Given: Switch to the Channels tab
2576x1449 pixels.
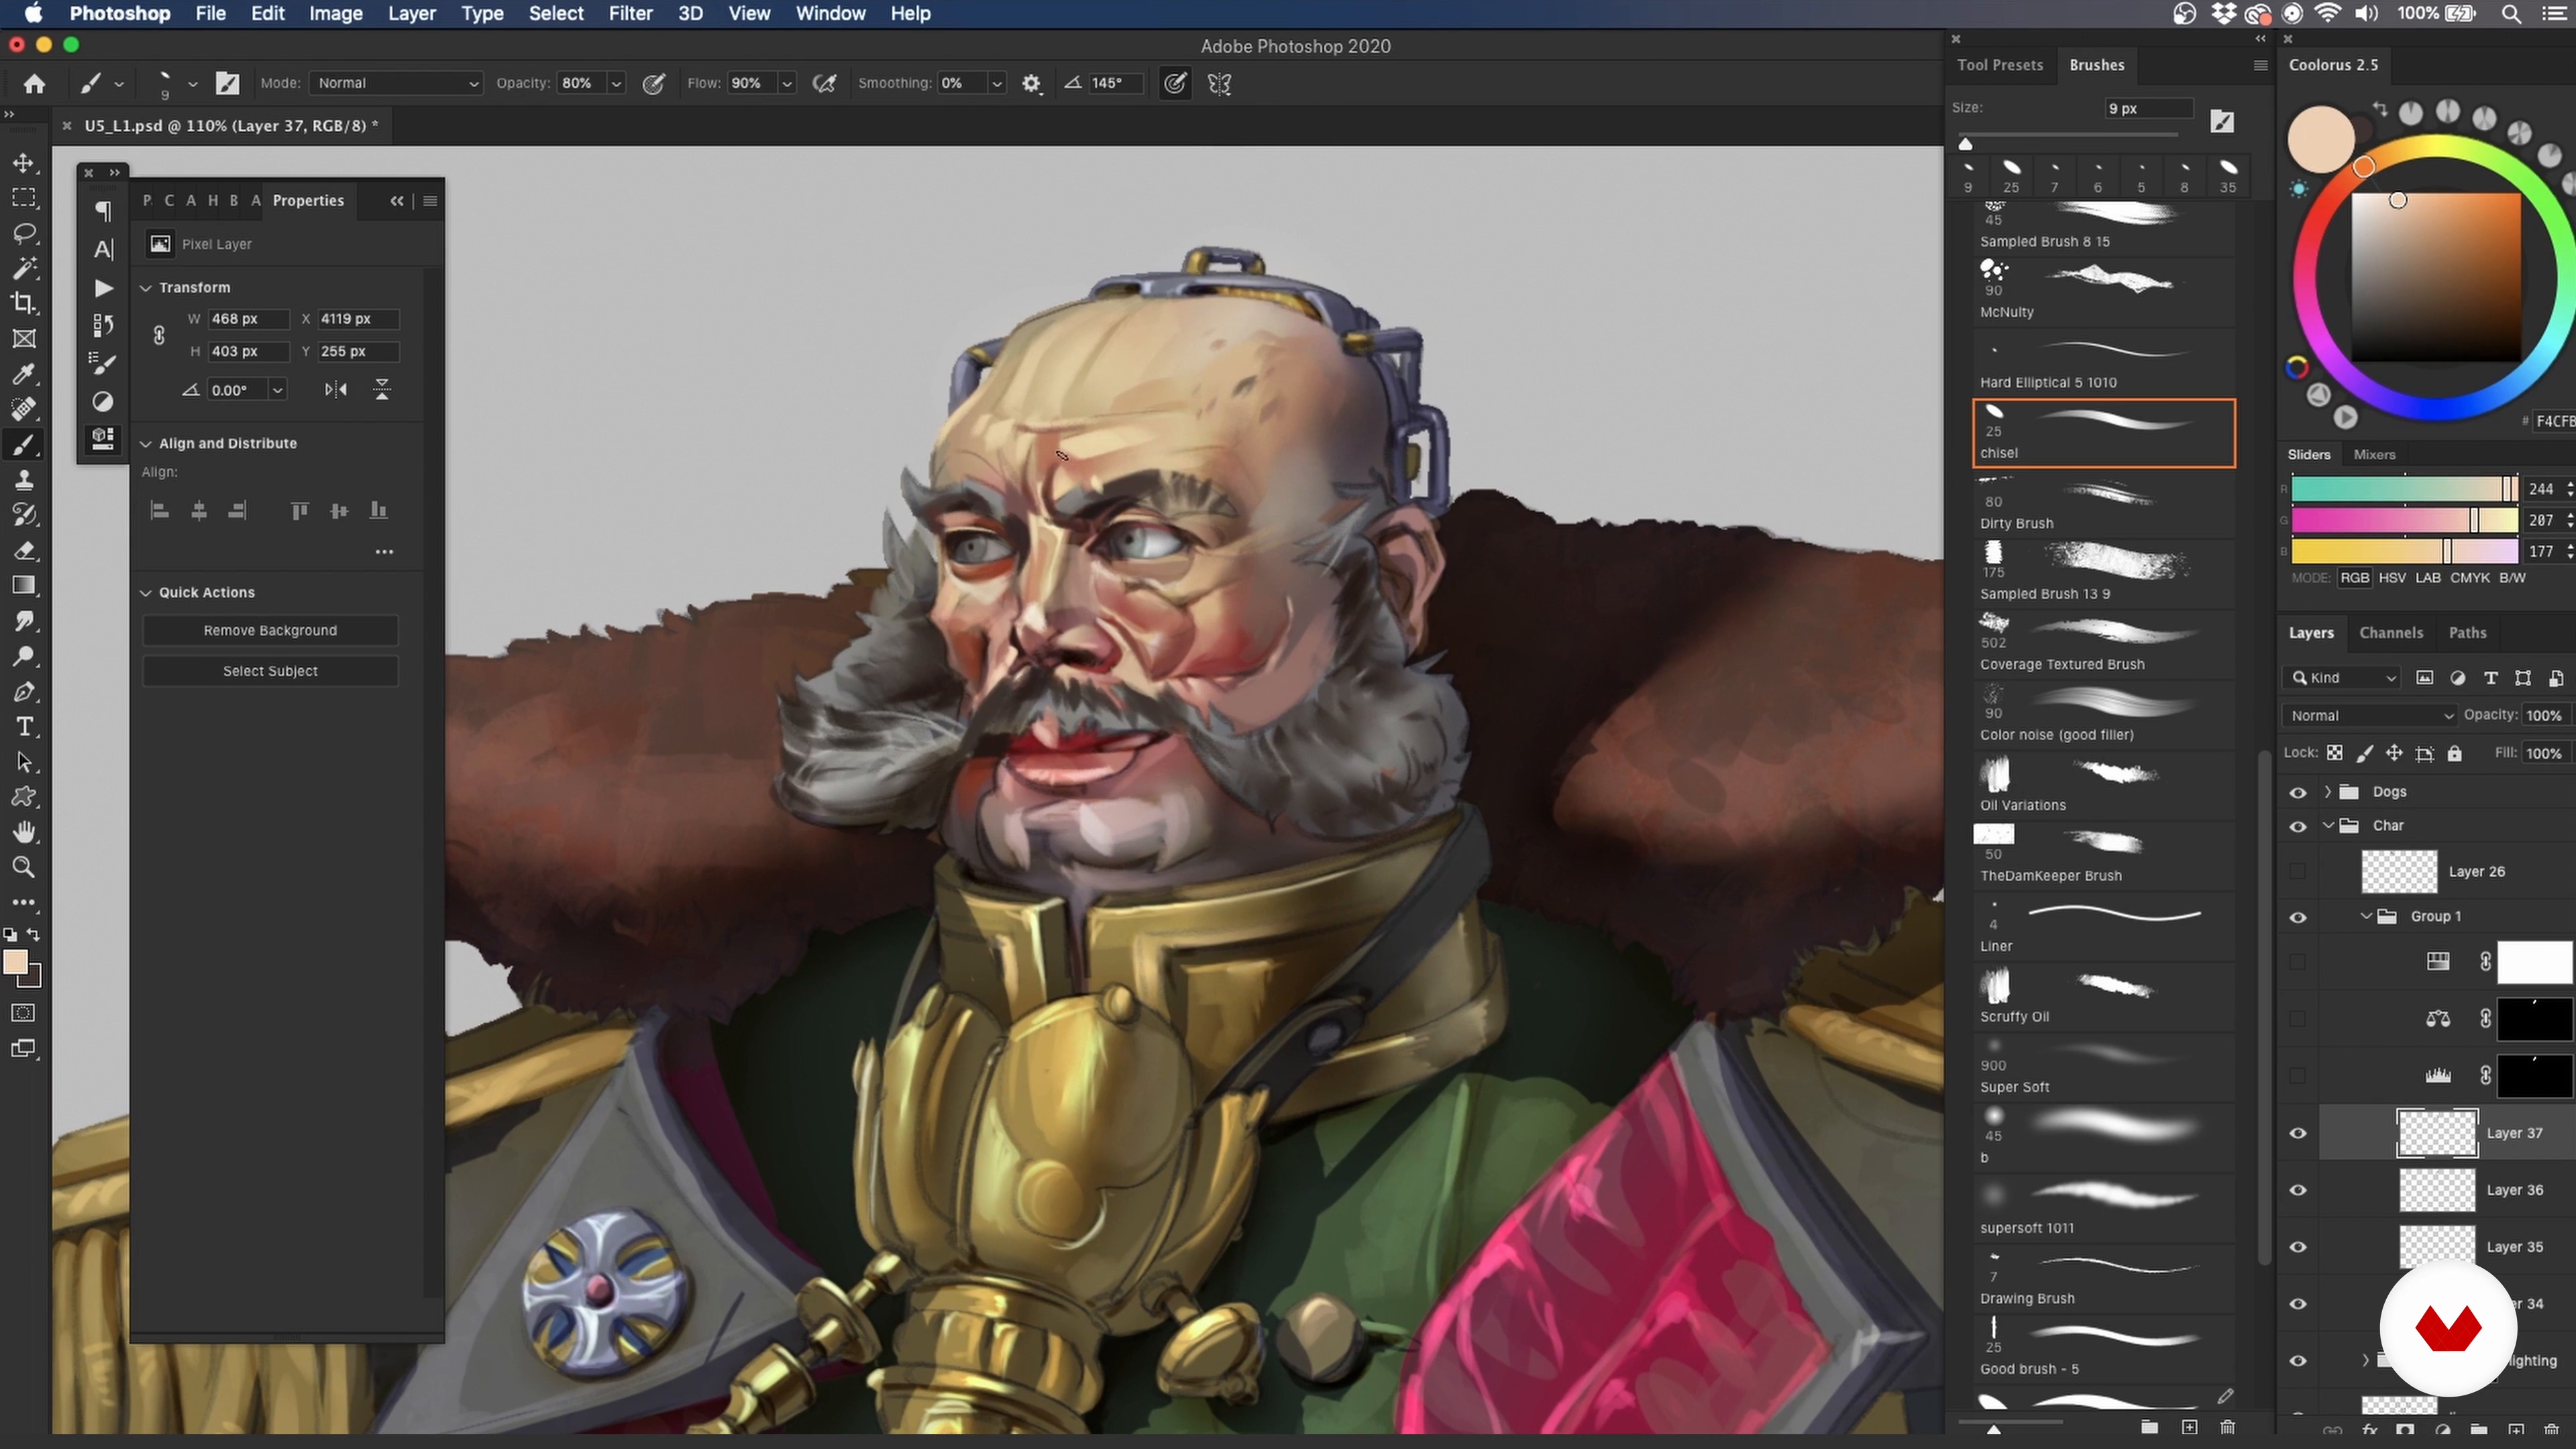Looking at the screenshot, I should click(2391, 633).
